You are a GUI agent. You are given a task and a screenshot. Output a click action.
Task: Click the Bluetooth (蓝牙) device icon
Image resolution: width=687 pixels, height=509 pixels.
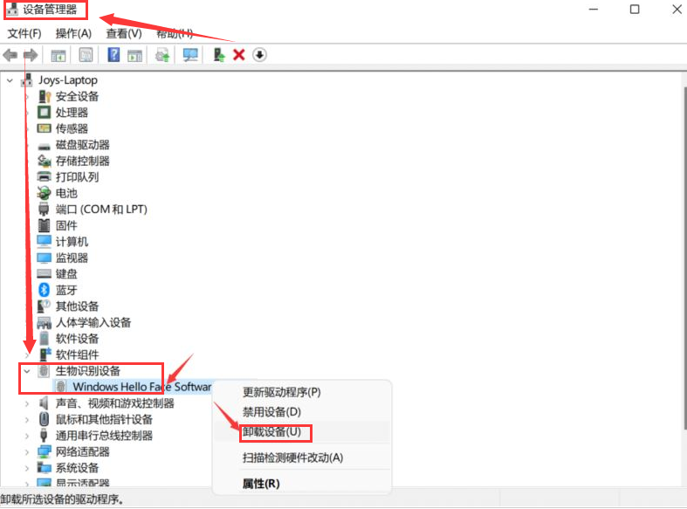[x=45, y=290]
